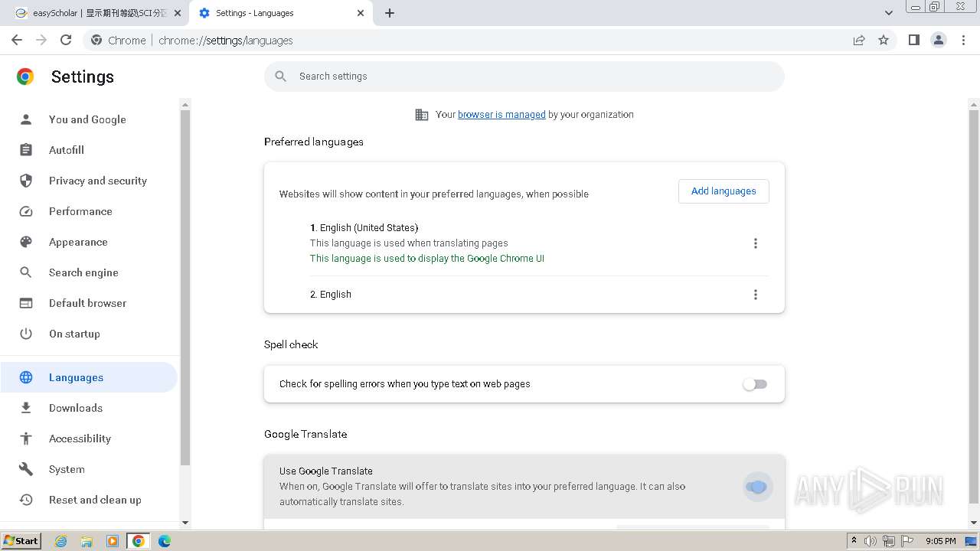
Task: Click the speedometer icon beside Performance
Action: [x=26, y=211]
